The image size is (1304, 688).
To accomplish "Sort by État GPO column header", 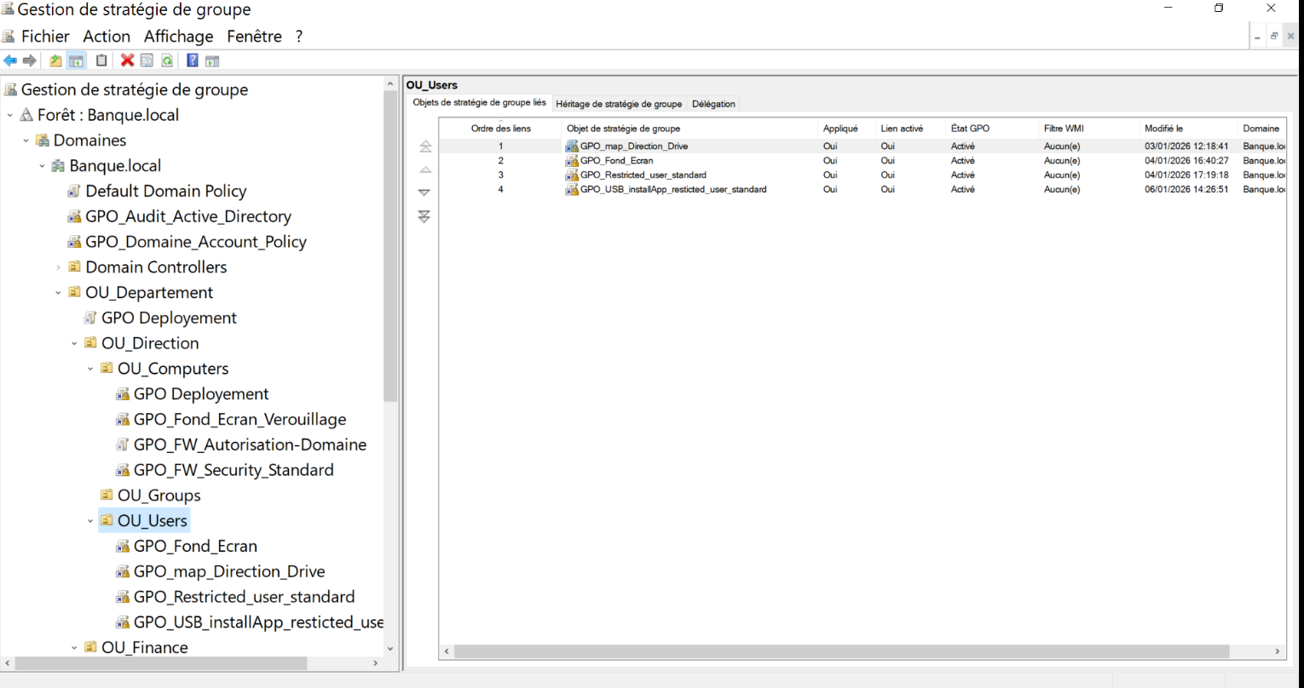I will [x=993, y=129].
